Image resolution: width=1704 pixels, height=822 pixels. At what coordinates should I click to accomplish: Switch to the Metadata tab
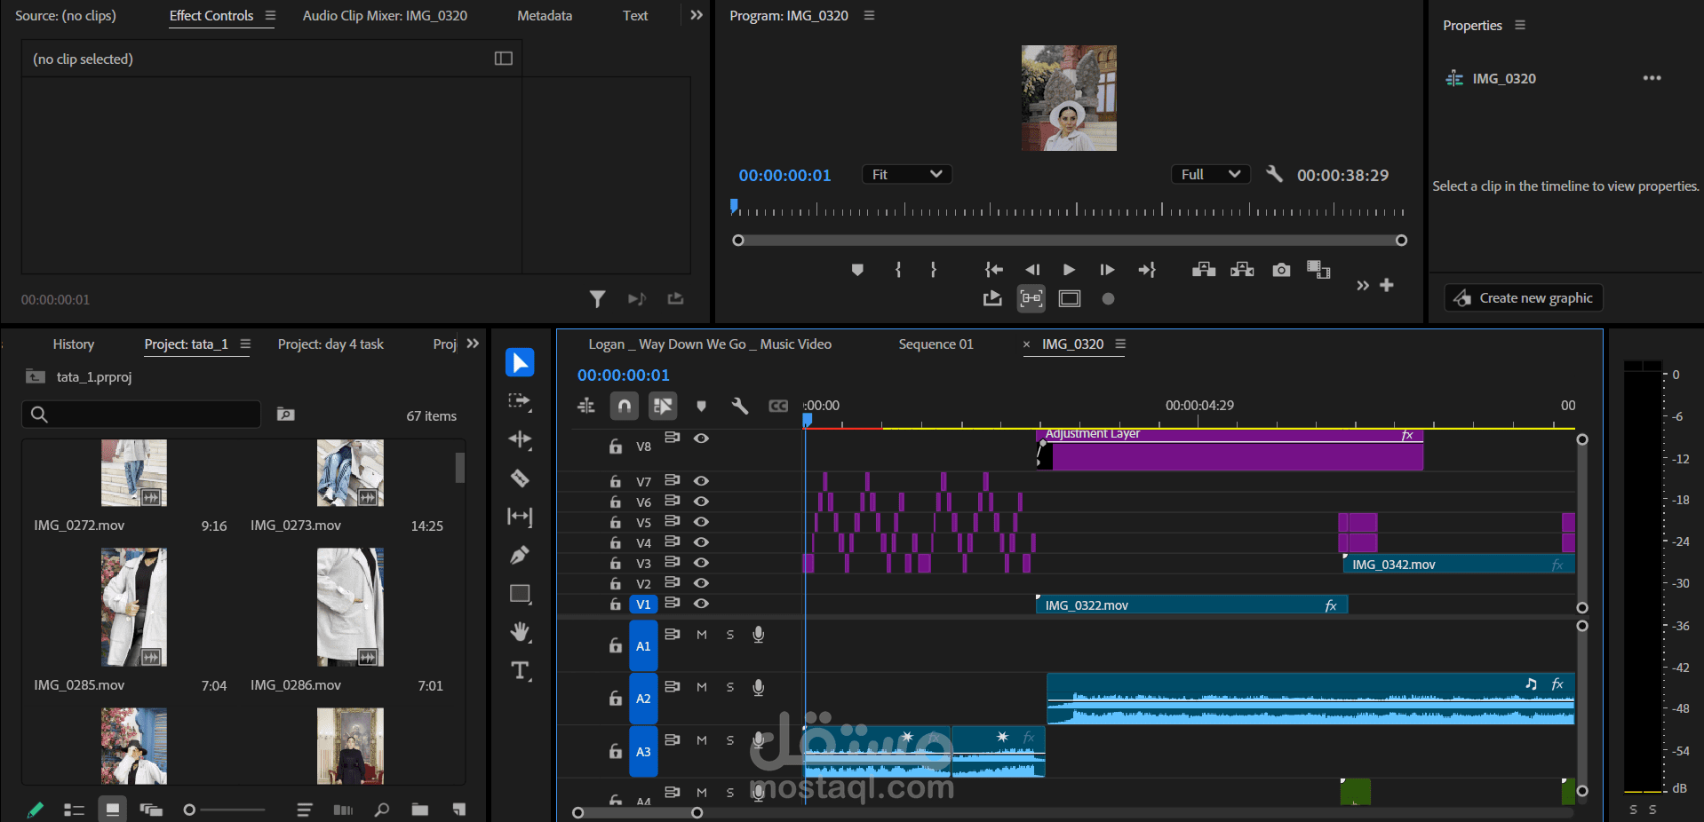[x=545, y=16]
